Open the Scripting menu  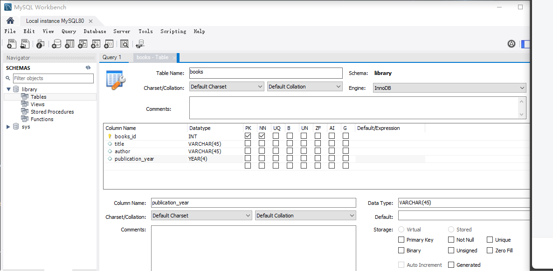coord(173,31)
